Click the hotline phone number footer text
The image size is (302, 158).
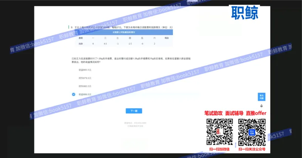(x=135, y=123)
